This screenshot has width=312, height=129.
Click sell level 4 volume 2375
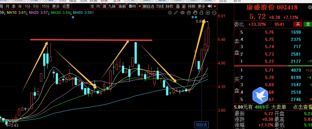pos(296,39)
